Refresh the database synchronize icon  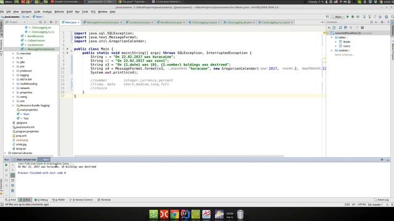[x=340, y=28]
